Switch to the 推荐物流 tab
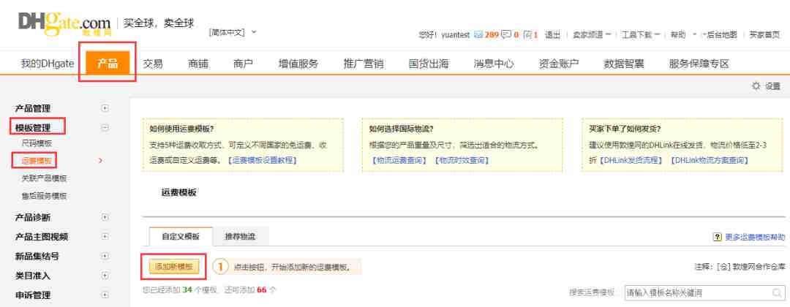The height and width of the screenshot is (307, 790). pyautogui.click(x=241, y=237)
